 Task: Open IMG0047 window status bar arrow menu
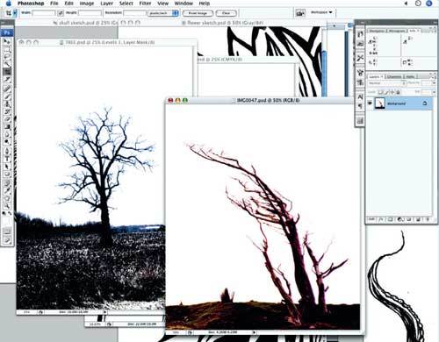click(x=254, y=332)
